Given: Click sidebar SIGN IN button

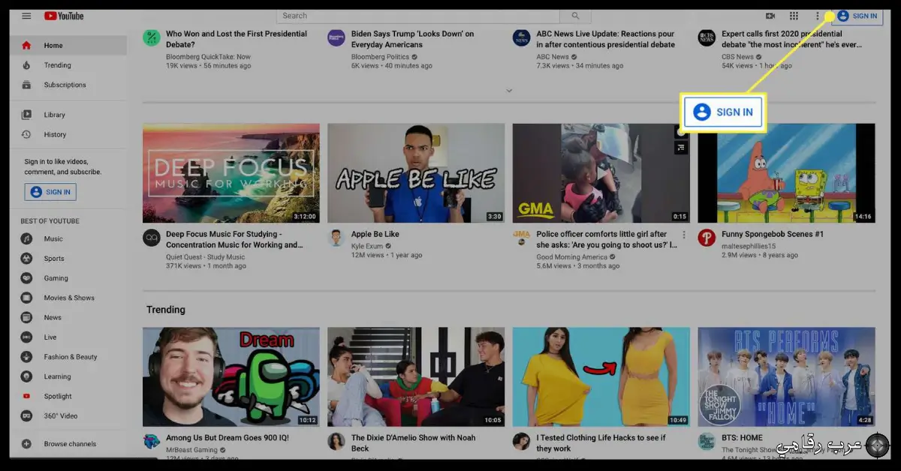Looking at the screenshot, I should (50, 192).
